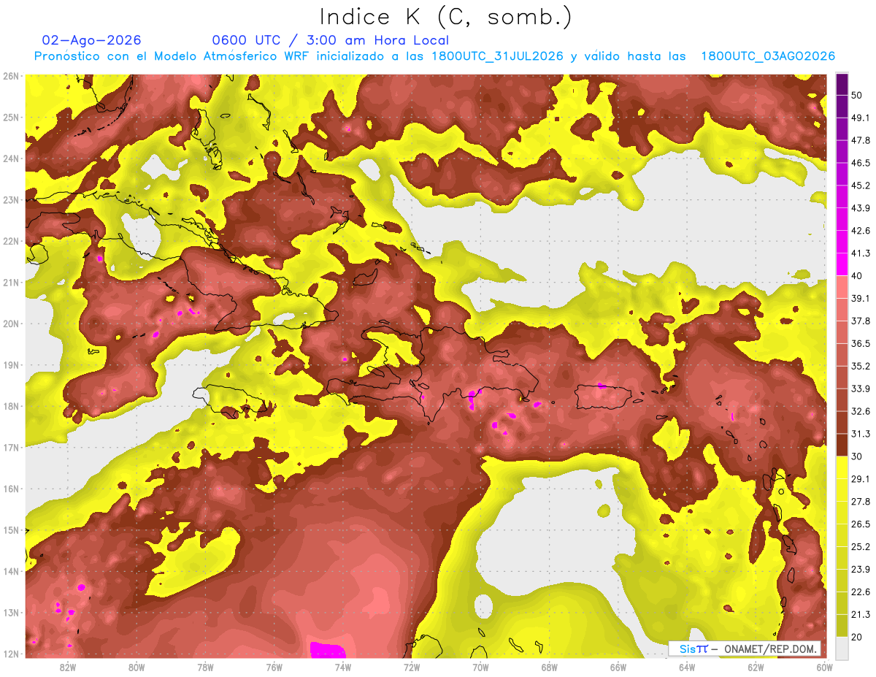Click the 60W longitude axis label
The height and width of the screenshot is (677, 876).
point(824,668)
